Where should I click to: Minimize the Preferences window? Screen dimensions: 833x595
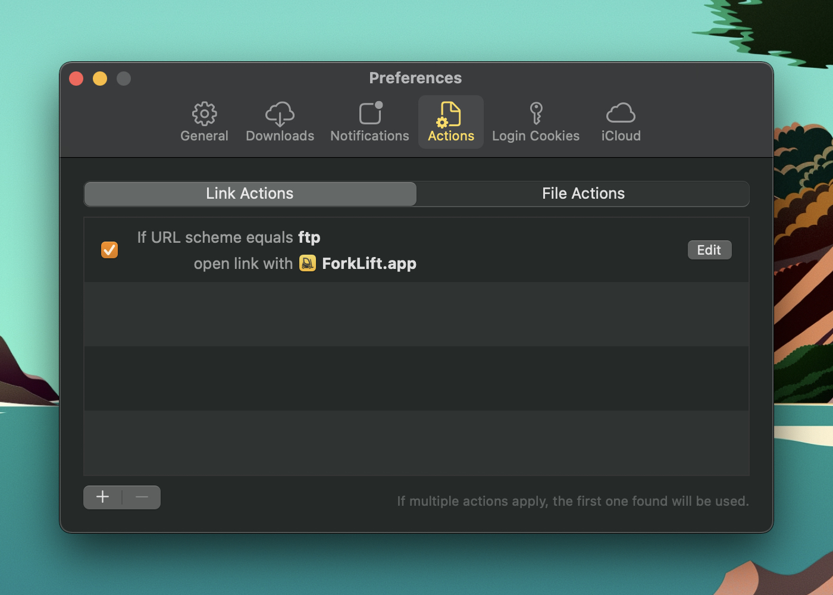tap(100, 79)
